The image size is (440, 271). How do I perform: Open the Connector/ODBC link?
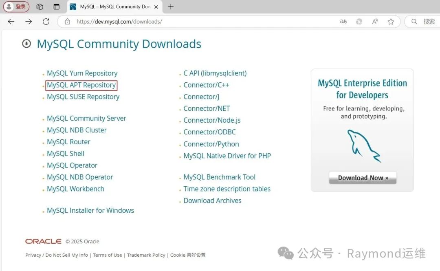click(x=210, y=132)
